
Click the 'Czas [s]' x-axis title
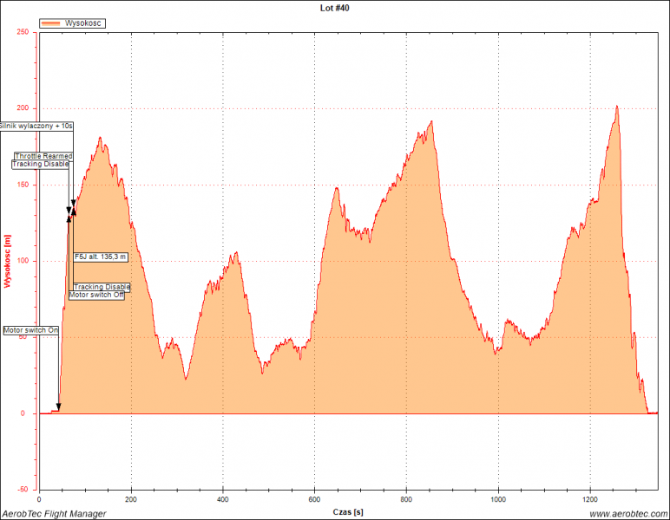pos(347,512)
